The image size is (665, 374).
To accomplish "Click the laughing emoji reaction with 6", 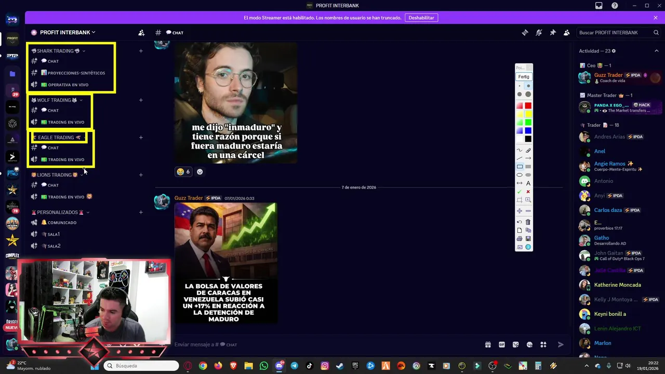I will [x=183, y=171].
